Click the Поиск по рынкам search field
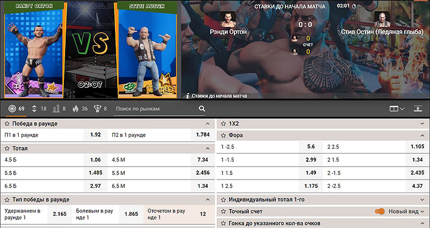 coord(155,109)
